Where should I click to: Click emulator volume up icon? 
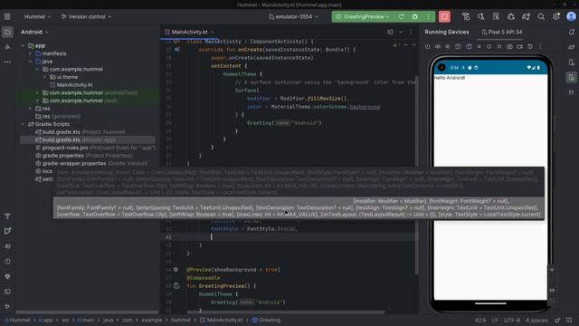tap(438, 46)
